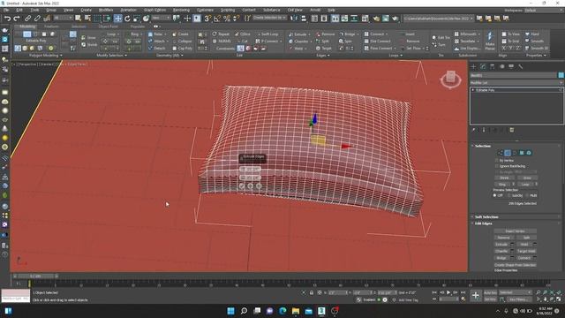Viewport: 565px width, 318px height.
Task: Click the Redo arrow in main toolbar
Action: coord(17,19)
